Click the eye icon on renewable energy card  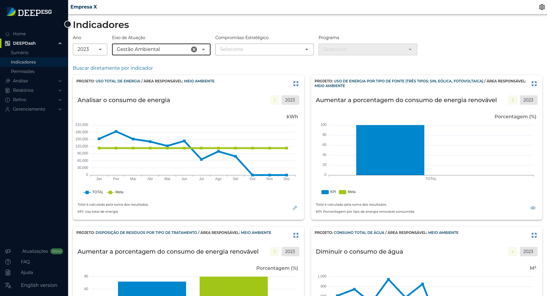tap(533, 208)
